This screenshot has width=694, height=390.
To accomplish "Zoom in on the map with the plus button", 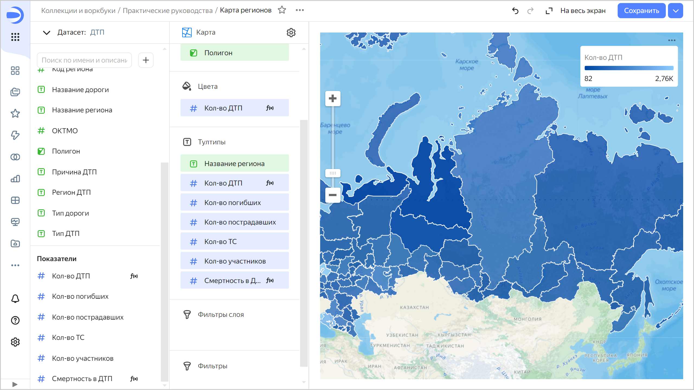I will coord(333,98).
